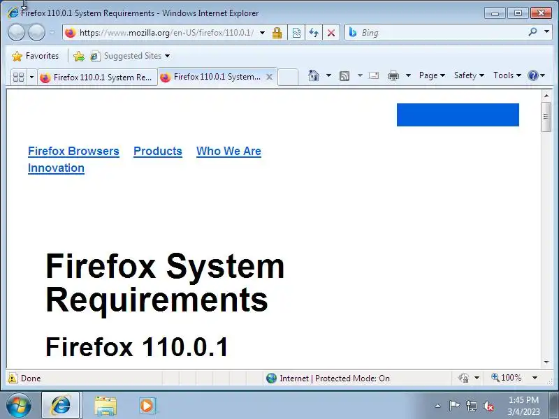This screenshot has width=559, height=419.
Task: Open the Favorites star button
Action: 35,56
